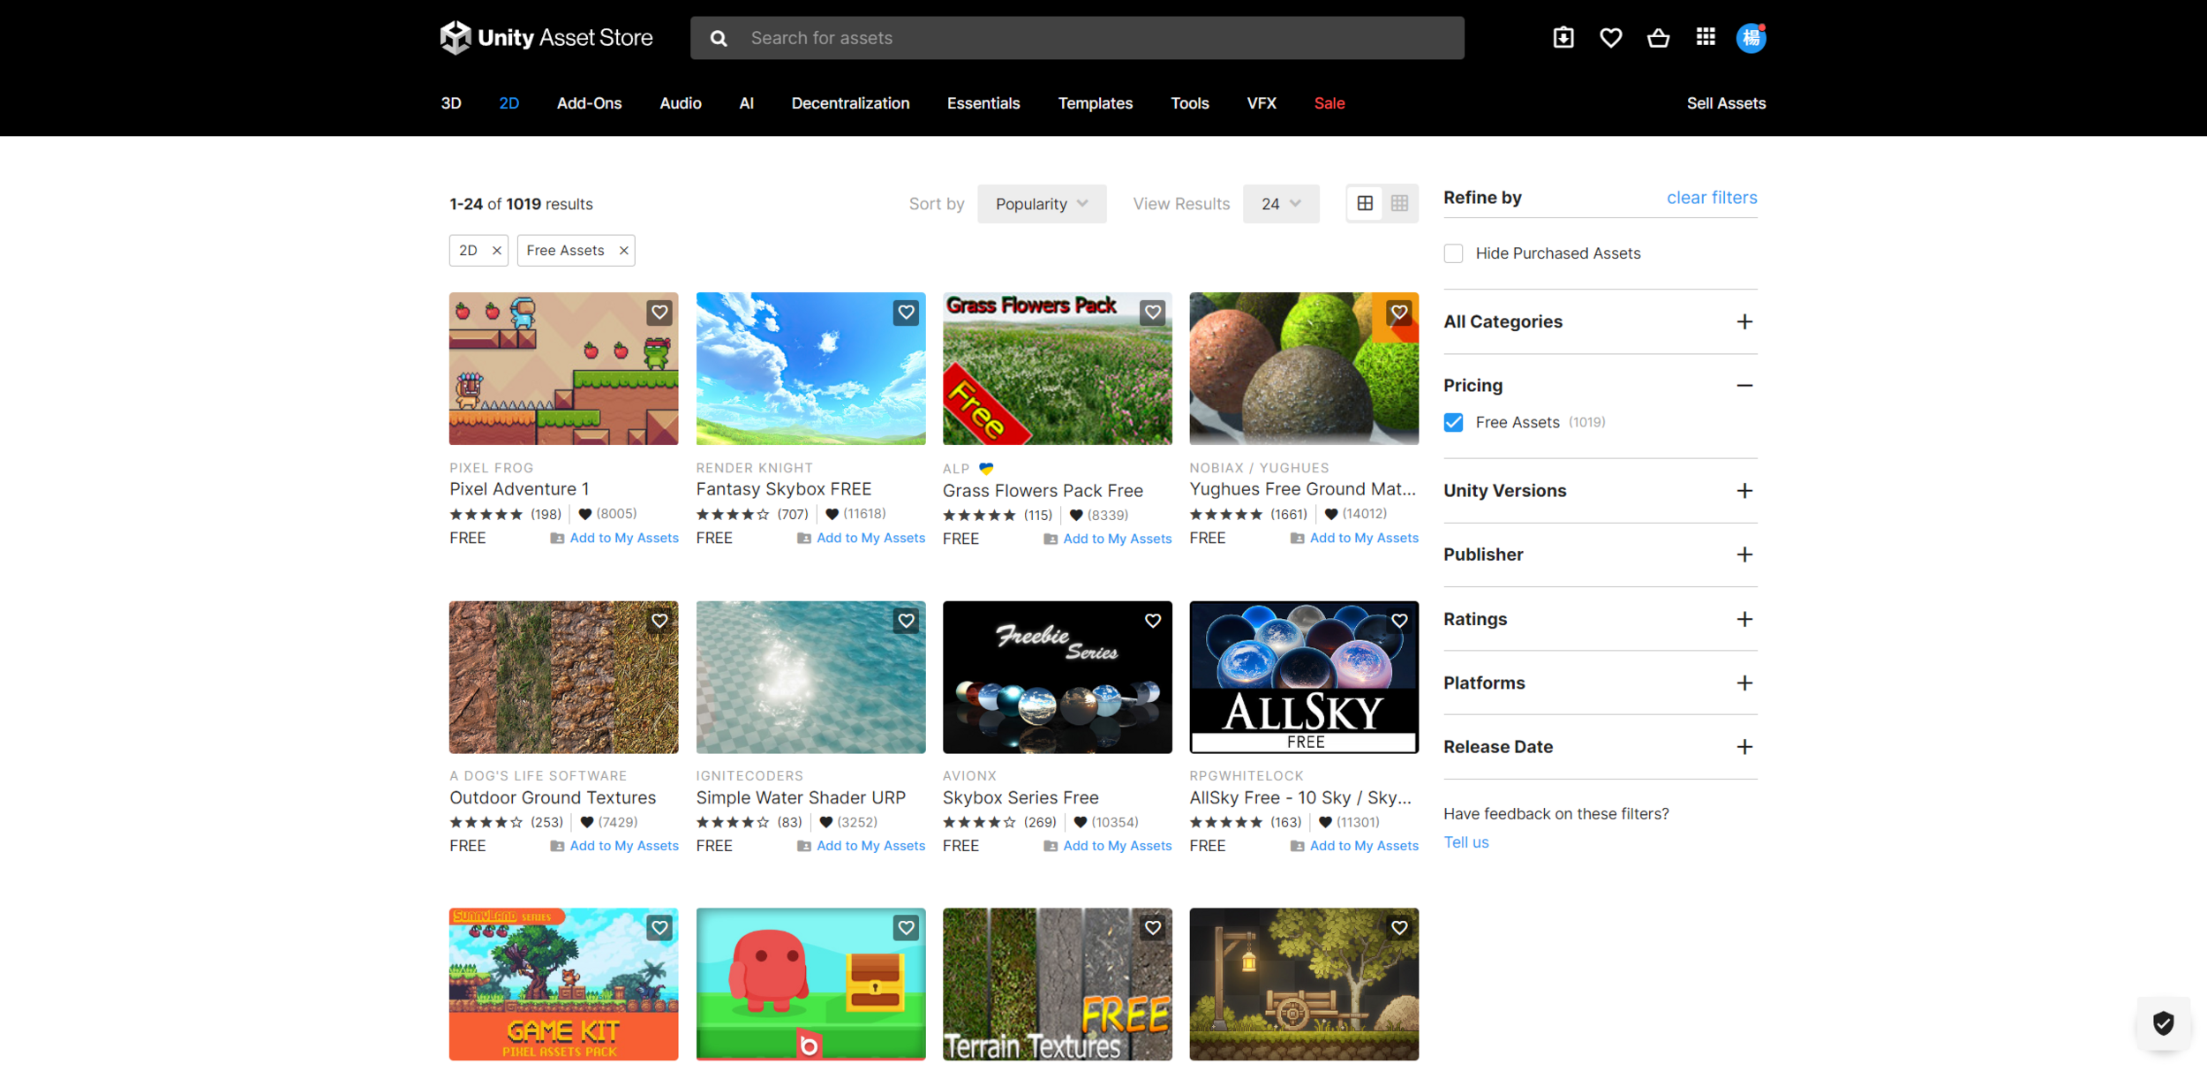This screenshot has height=1071, width=2207.
Task: Click the clear filters link
Action: 1711,198
